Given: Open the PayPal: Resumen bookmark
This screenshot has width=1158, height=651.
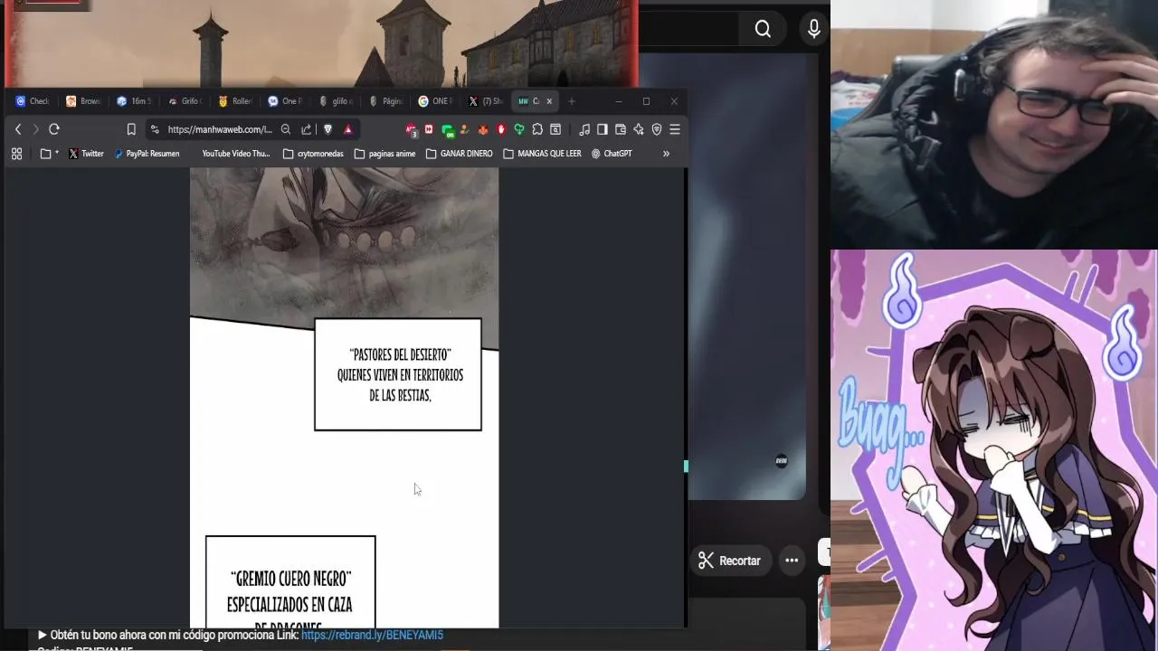Looking at the screenshot, I should [147, 154].
